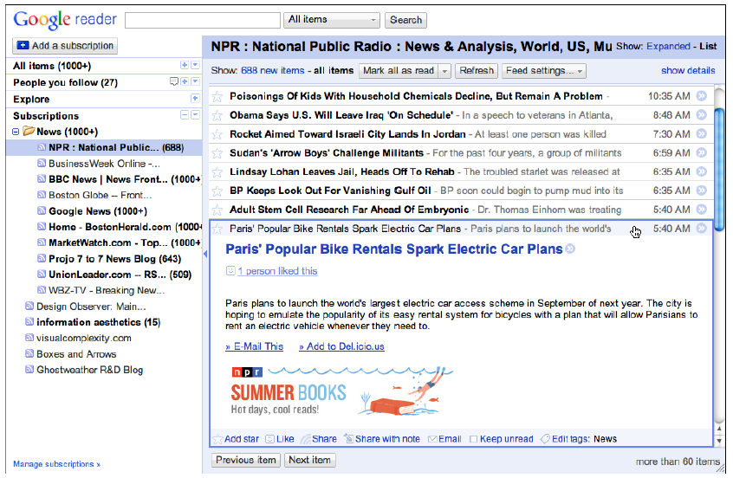Open the Mark all as read dropdown arrow
The width and height of the screenshot is (733, 478).
[444, 71]
